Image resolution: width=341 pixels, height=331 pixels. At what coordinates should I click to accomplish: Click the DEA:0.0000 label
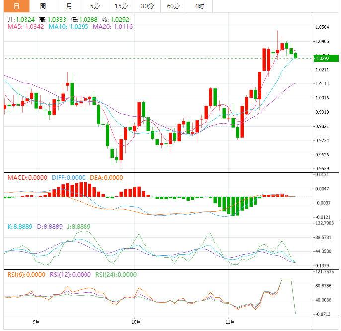(106, 178)
